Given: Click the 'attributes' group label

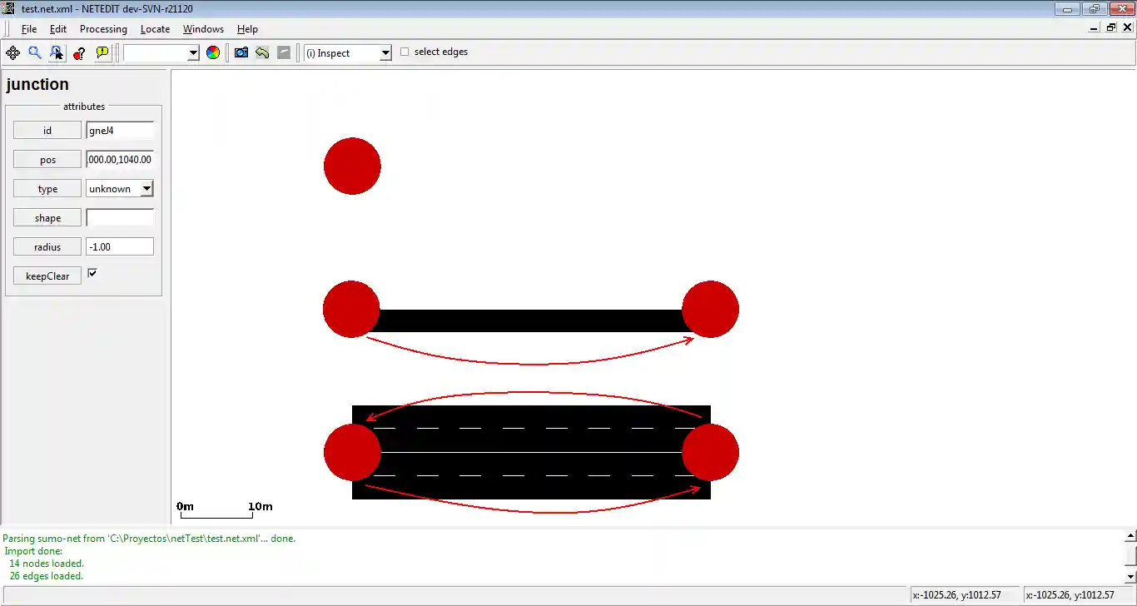Looking at the screenshot, I should click(x=84, y=107).
